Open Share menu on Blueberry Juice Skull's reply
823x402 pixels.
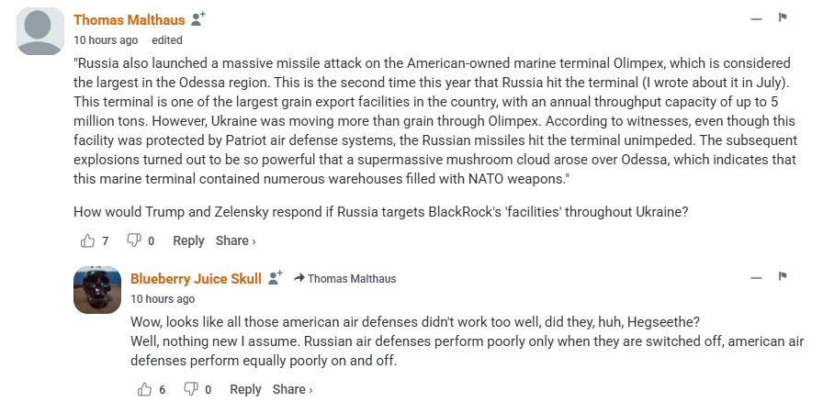[292, 389]
